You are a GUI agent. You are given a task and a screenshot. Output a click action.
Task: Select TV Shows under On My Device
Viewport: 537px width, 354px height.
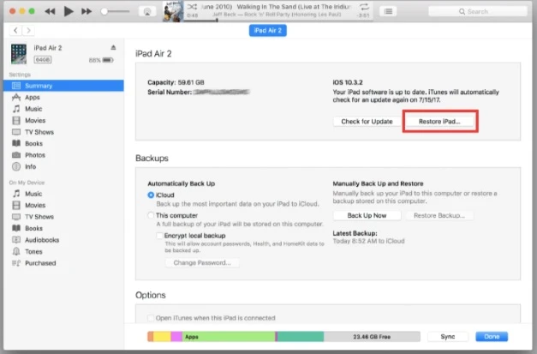tap(63, 217)
